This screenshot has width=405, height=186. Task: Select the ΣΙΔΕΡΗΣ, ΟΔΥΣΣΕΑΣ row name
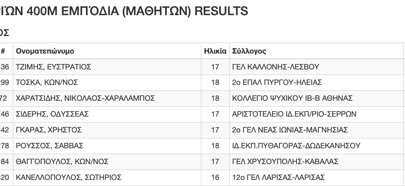click(x=52, y=114)
